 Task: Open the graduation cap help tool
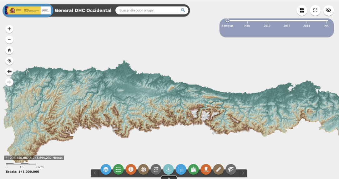(x=231, y=170)
